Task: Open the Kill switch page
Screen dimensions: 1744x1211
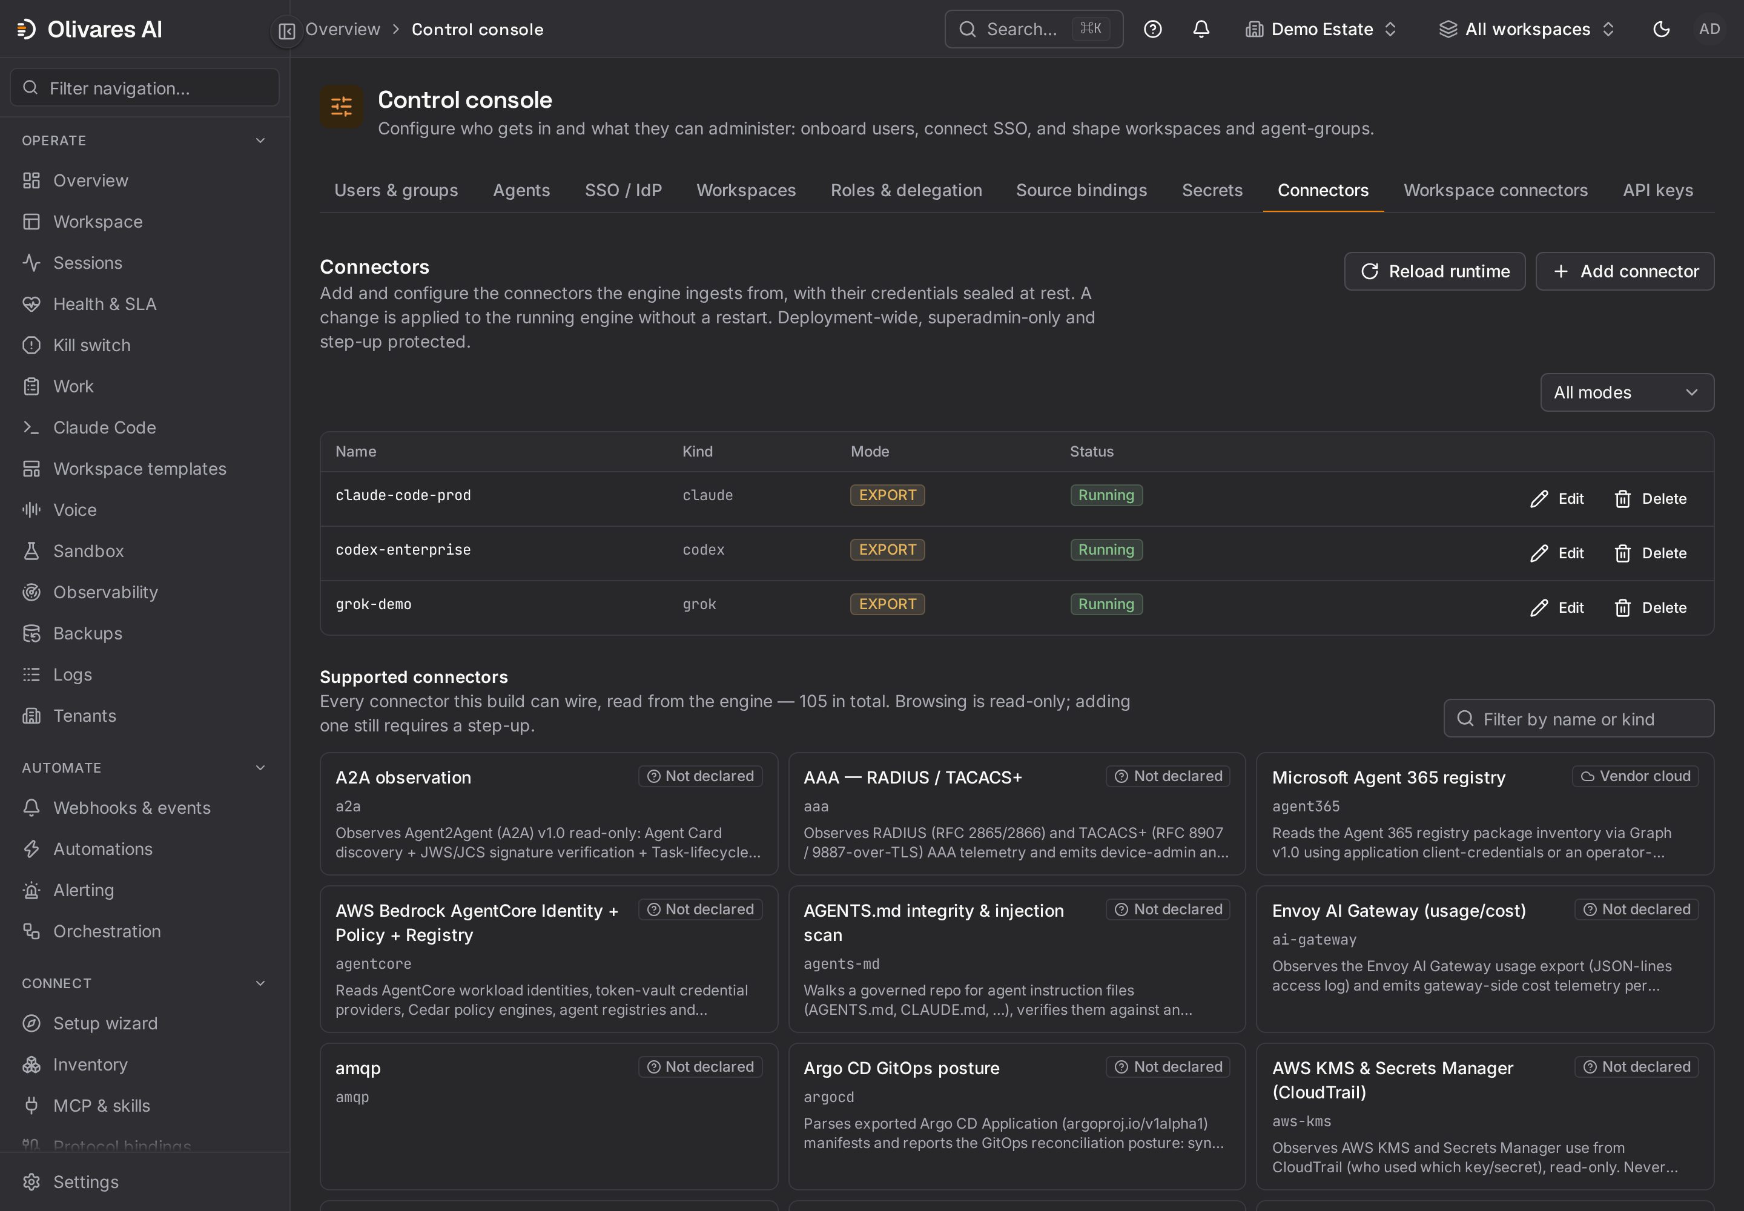Action: click(x=144, y=345)
